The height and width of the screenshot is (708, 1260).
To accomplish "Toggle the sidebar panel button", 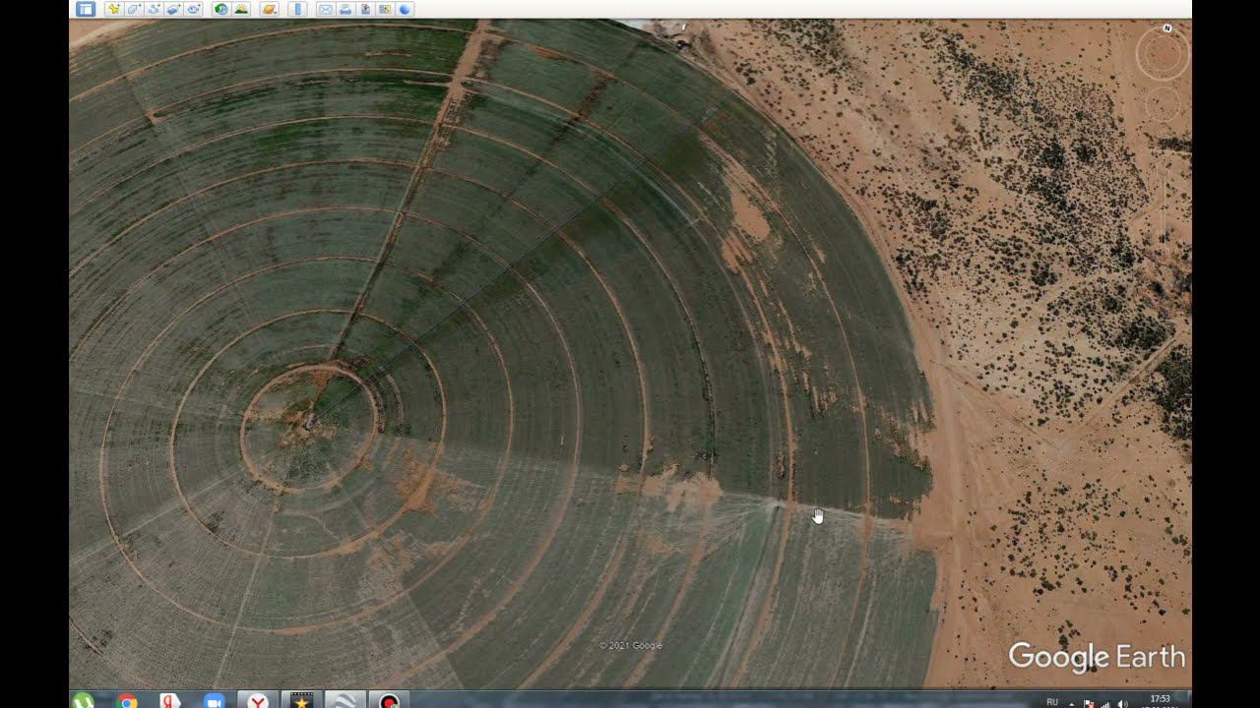I will click(86, 9).
